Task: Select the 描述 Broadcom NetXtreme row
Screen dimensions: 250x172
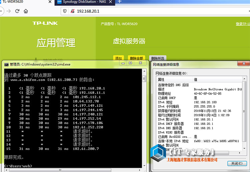Action: click(x=199, y=89)
